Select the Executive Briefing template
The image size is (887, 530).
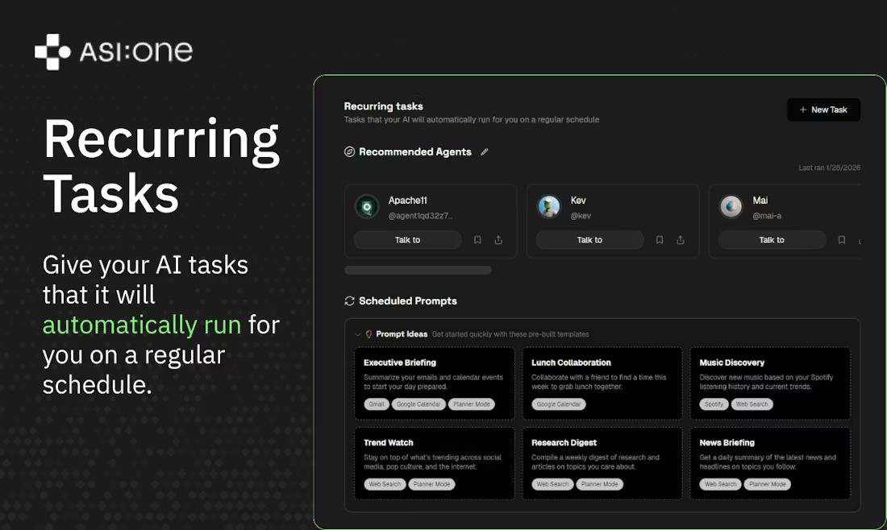pos(435,383)
